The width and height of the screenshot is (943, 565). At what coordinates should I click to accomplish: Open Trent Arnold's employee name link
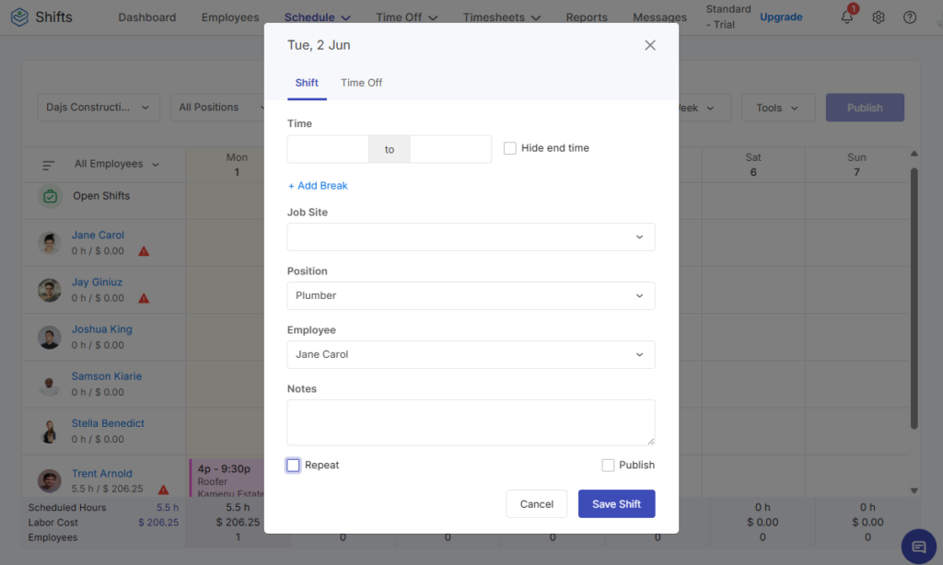pyautogui.click(x=101, y=474)
